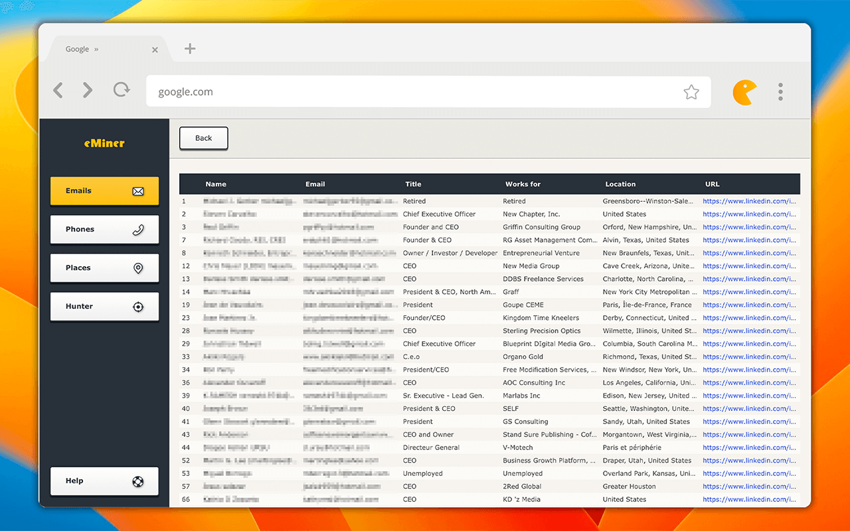Click the 'Sr. Executive - Lead Gen.' cell

point(444,396)
